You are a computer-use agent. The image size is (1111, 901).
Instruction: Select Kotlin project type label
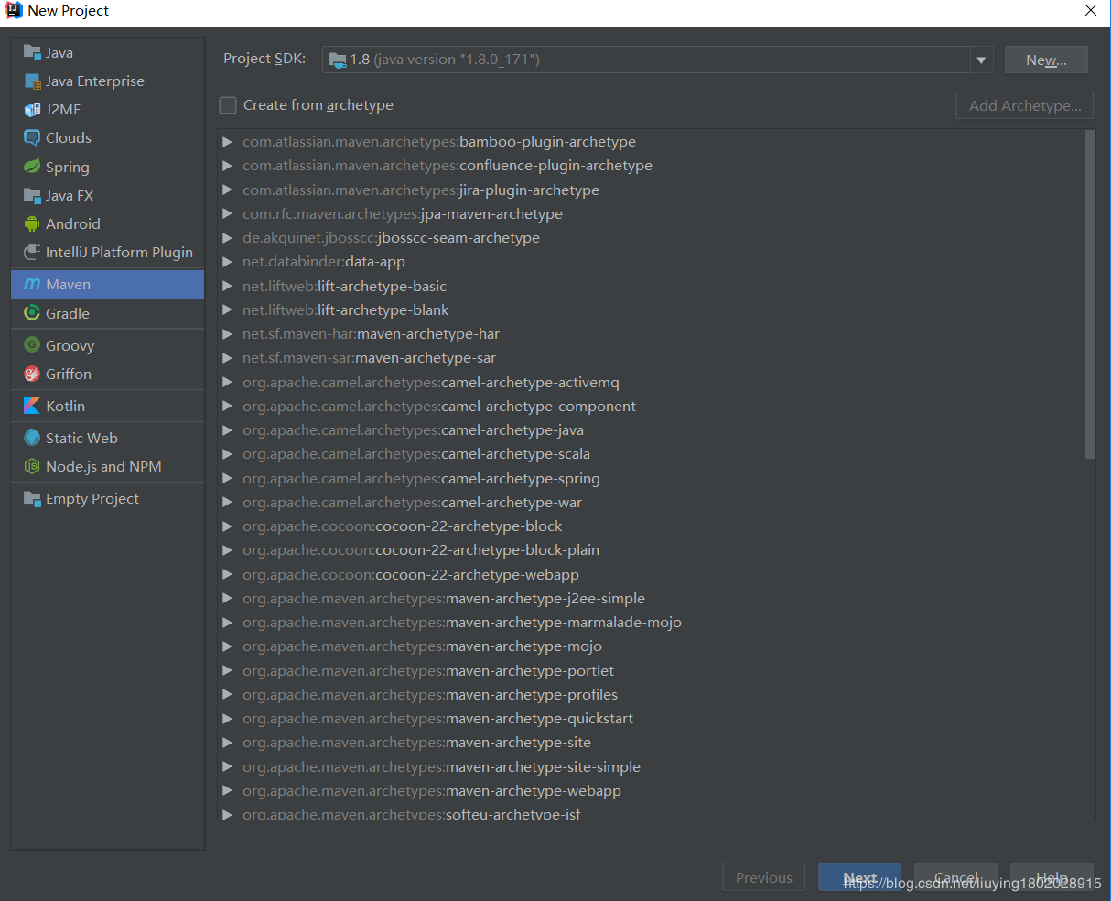click(65, 406)
